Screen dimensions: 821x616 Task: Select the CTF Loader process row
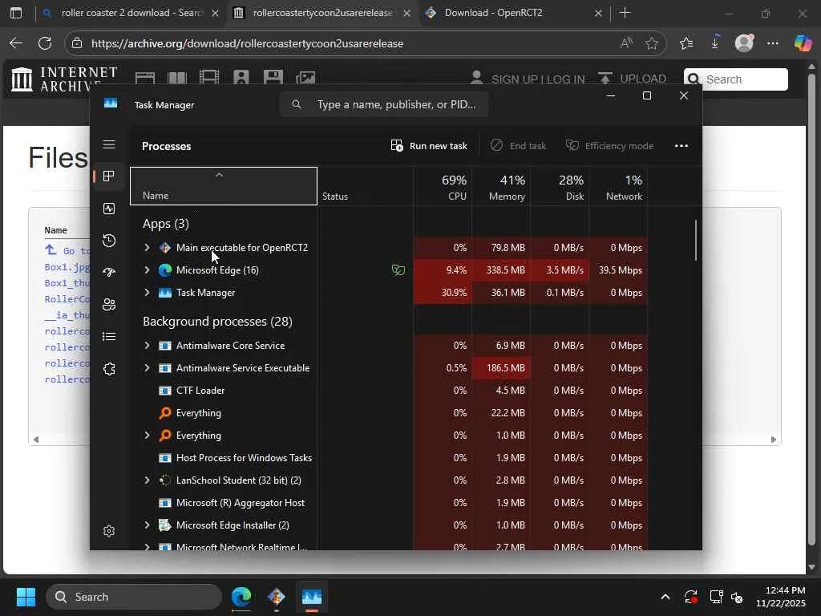[x=389, y=391]
